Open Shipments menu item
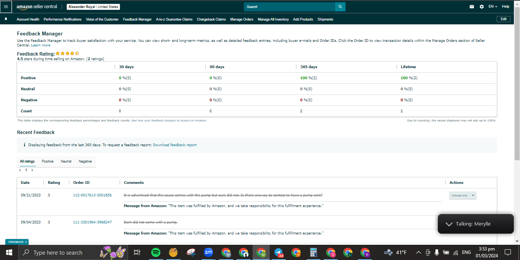520x260 pixels. (x=325, y=19)
